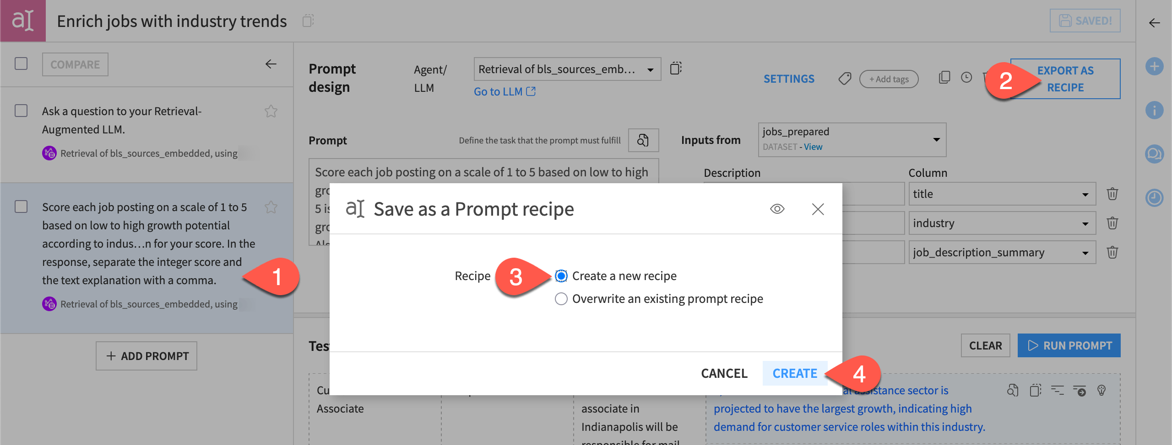Click the lightbulb icon in the test output area
The width and height of the screenshot is (1172, 445).
pyautogui.click(x=1101, y=391)
